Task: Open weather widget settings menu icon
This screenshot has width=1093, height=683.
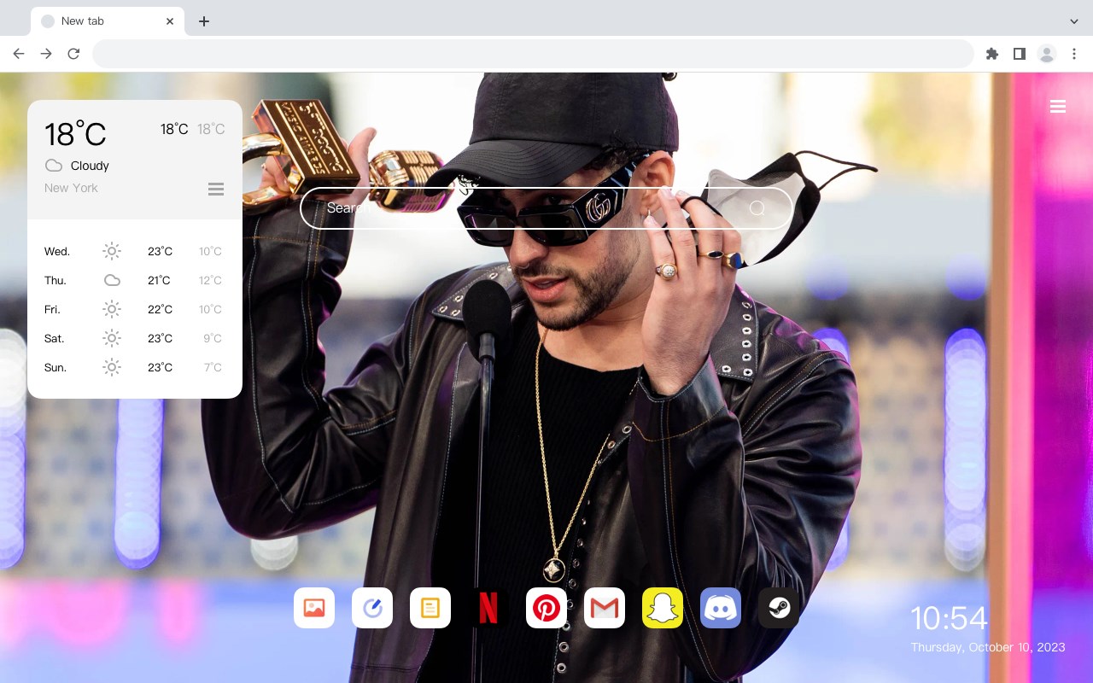Action: [x=216, y=189]
